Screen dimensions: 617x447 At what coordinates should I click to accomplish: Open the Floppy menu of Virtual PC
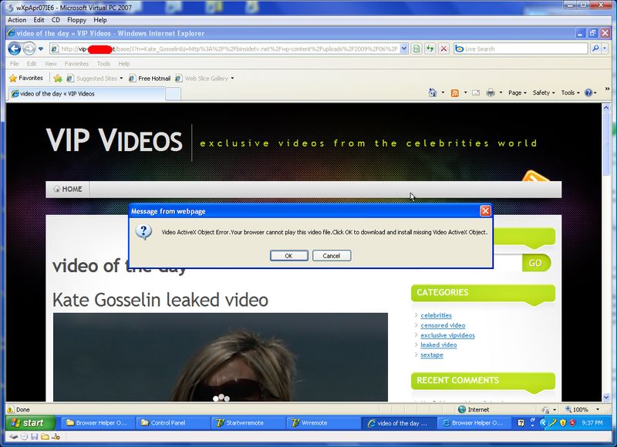tap(76, 20)
